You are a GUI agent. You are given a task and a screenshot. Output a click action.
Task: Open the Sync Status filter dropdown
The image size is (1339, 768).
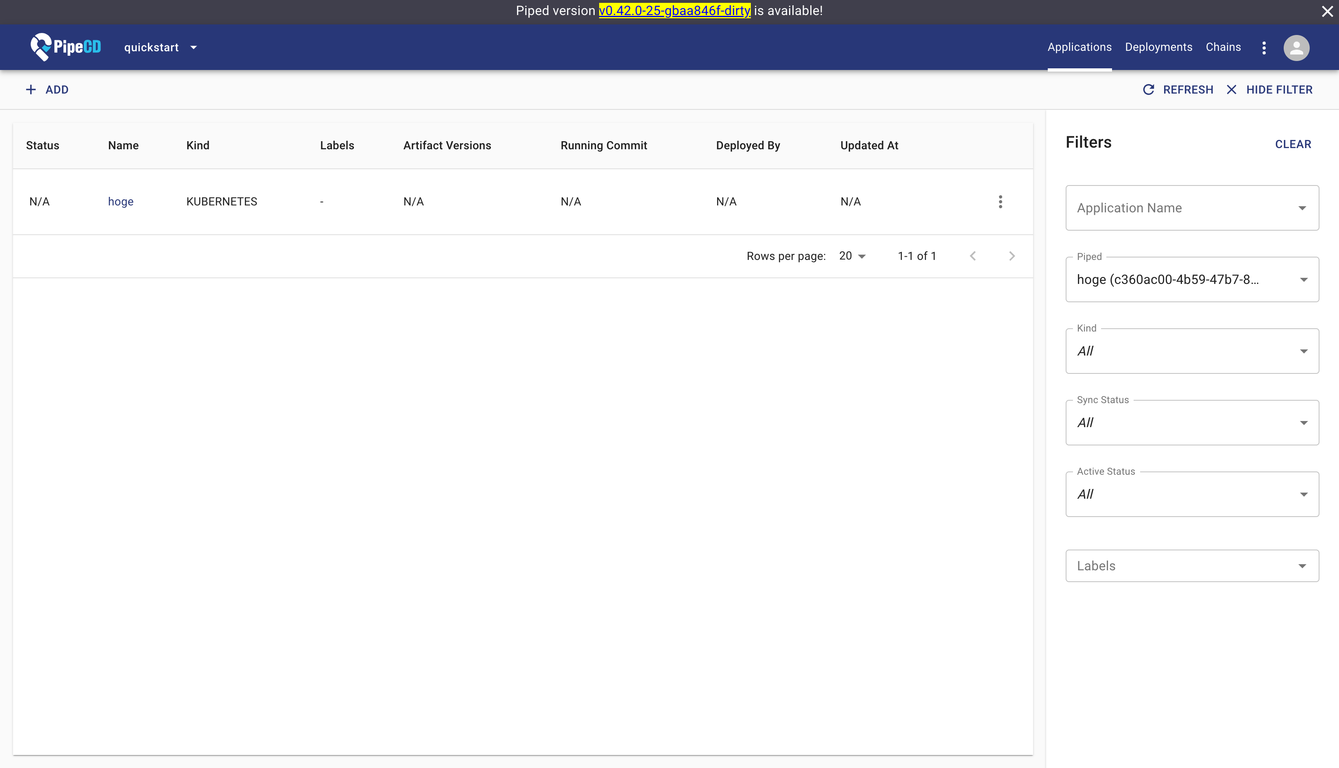1192,423
